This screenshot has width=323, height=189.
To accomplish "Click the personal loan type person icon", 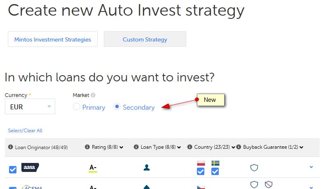I will click(x=147, y=168).
